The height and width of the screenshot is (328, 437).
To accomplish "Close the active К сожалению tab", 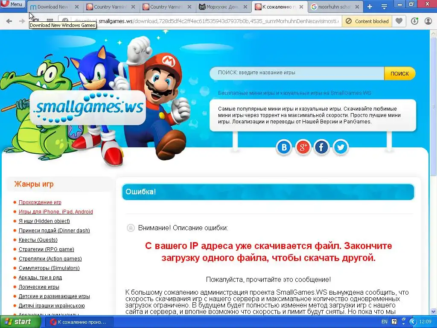I will 301,7.
